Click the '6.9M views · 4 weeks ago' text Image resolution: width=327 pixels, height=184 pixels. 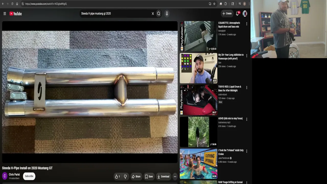227,162
